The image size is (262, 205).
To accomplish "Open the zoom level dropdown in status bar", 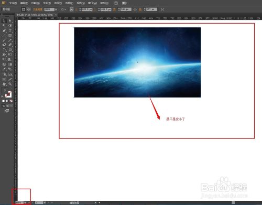I will [x=25, y=203].
